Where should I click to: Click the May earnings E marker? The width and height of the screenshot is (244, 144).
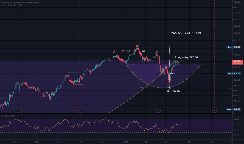215,111
